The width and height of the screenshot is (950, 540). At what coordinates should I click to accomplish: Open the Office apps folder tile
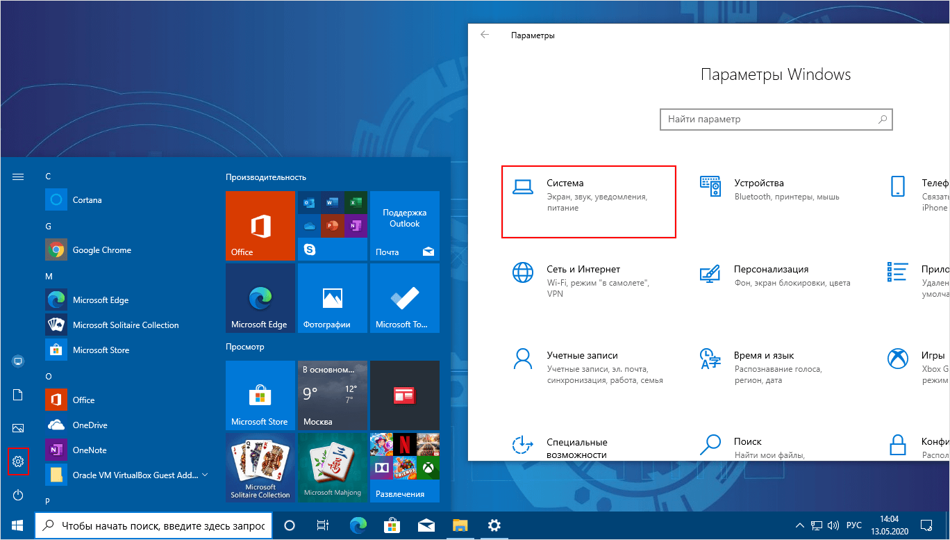tap(333, 226)
